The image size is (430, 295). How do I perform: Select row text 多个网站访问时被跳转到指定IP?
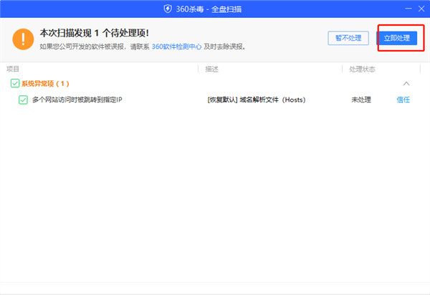(x=77, y=100)
